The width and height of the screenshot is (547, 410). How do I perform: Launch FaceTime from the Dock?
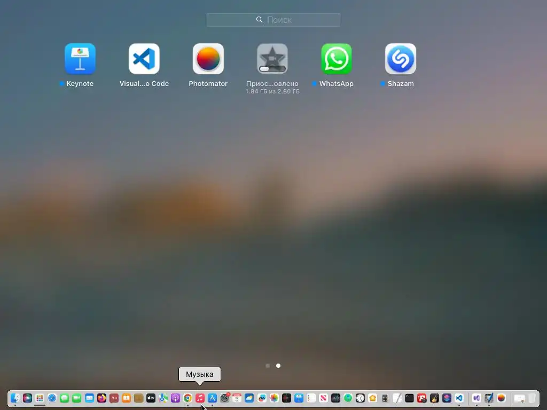pyautogui.click(x=77, y=398)
